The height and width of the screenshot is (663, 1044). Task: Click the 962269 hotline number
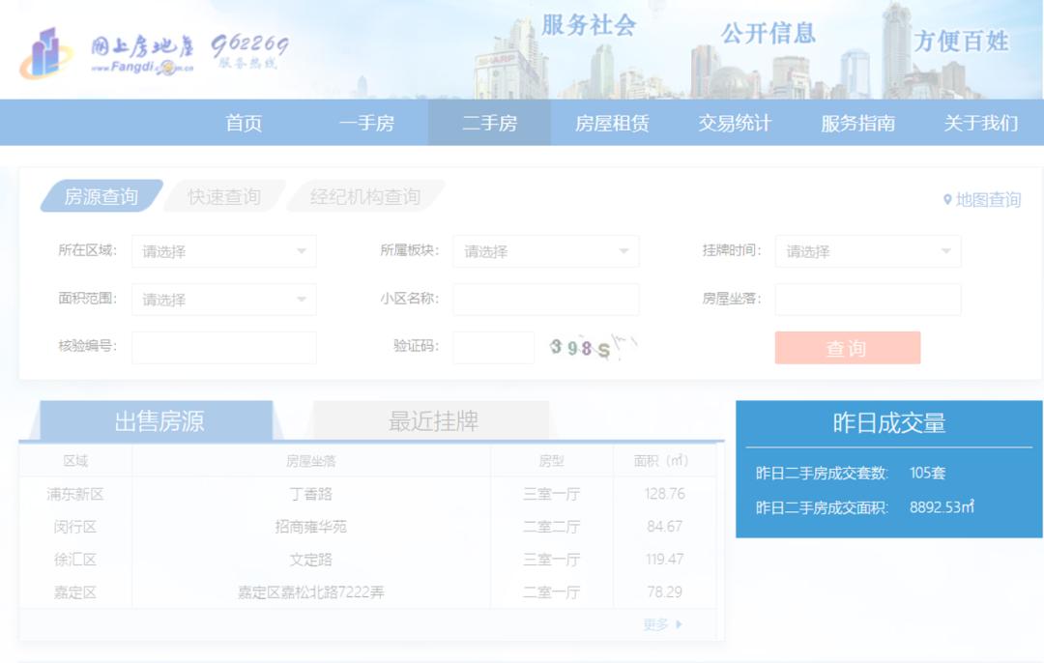click(249, 44)
